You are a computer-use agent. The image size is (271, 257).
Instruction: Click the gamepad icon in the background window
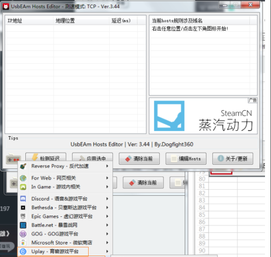tap(13, 184)
